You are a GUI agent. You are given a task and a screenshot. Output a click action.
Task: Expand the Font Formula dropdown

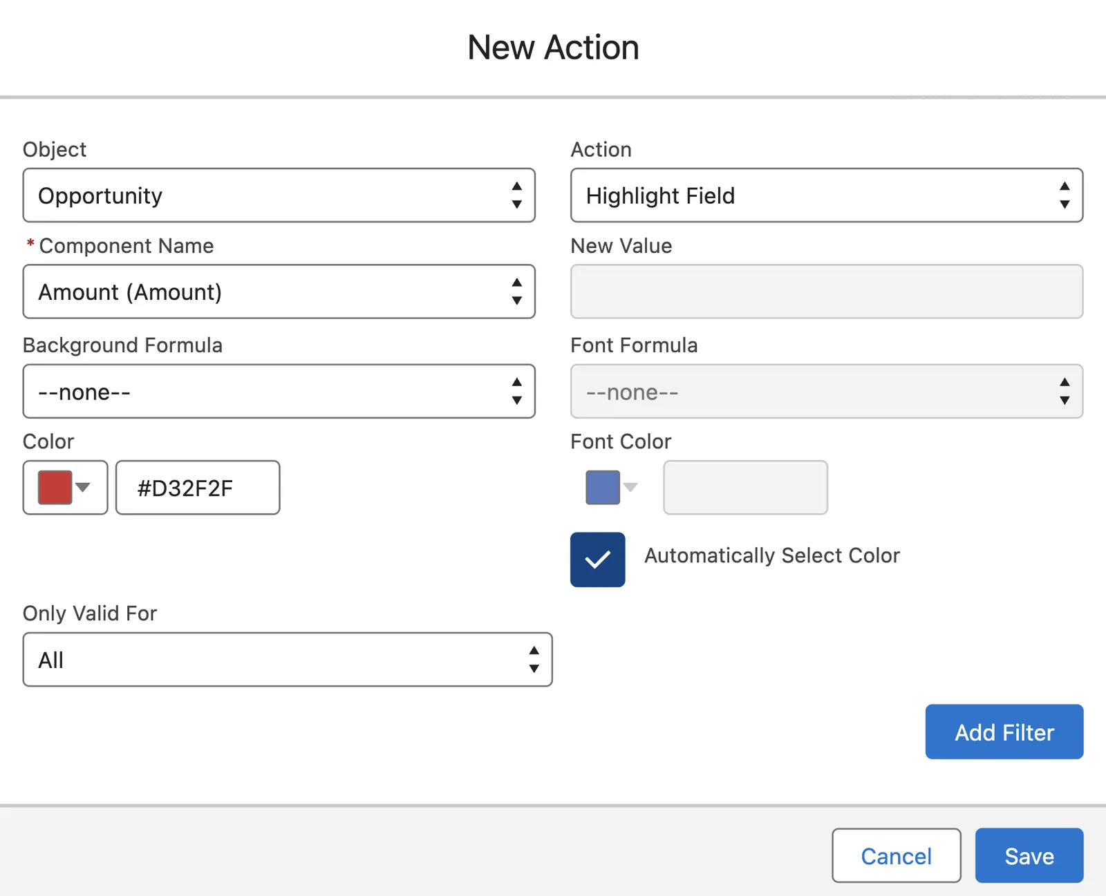pyautogui.click(x=827, y=391)
